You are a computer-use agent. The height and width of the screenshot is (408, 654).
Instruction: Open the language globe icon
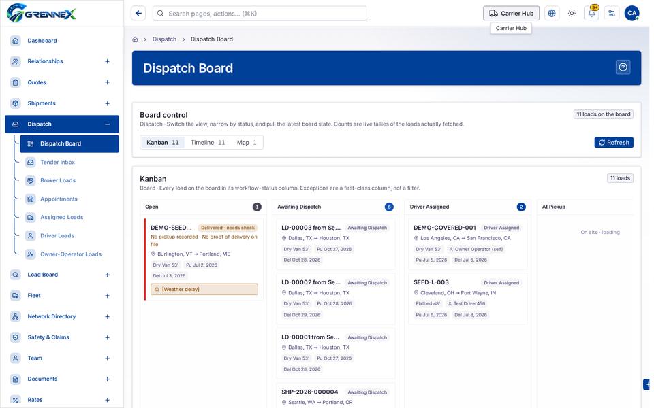click(552, 14)
